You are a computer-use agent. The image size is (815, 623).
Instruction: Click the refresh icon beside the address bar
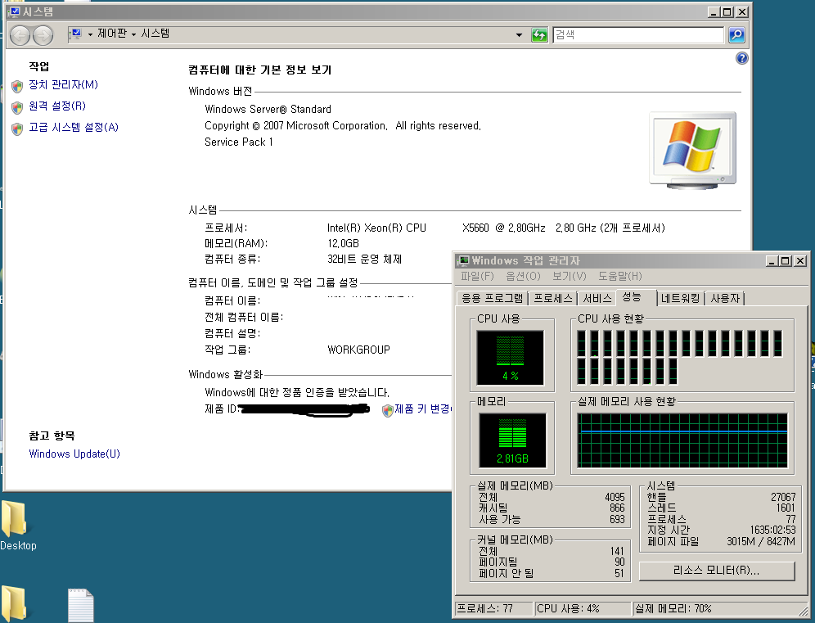[x=539, y=35]
